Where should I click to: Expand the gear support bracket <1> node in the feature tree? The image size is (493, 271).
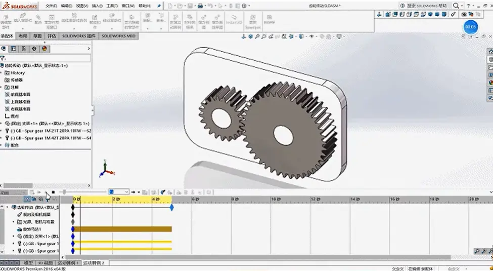point(1,124)
